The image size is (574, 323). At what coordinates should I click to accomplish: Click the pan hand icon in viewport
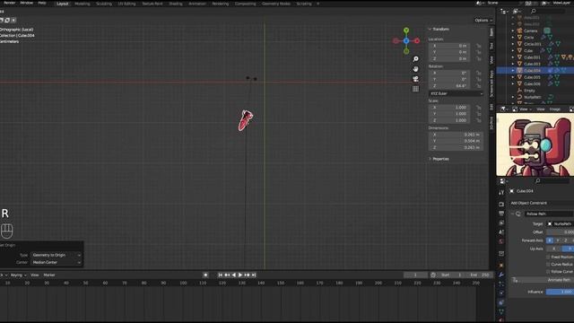click(x=415, y=69)
